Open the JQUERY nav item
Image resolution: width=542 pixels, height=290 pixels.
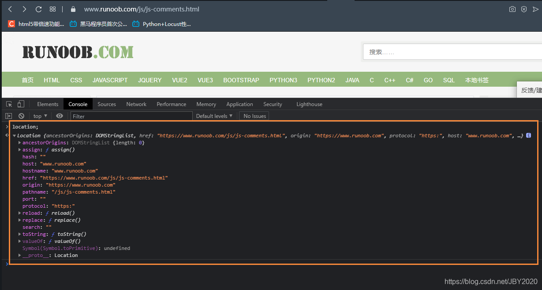(150, 80)
